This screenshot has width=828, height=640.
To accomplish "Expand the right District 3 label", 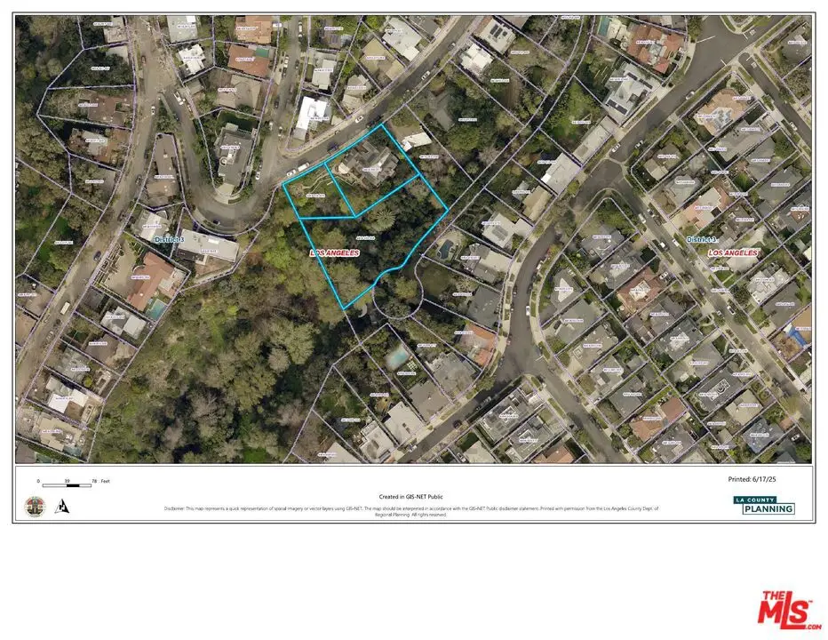I will (x=700, y=238).
